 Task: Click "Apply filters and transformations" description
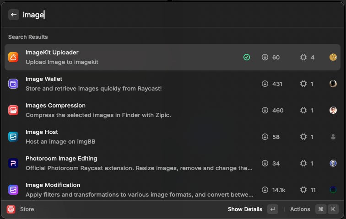140,194
